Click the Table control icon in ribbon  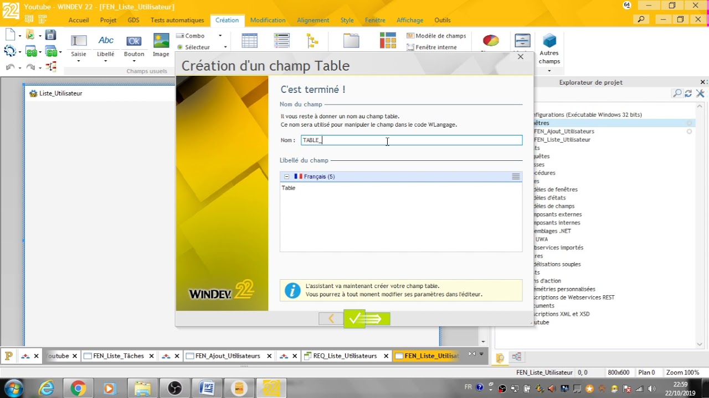(x=250, y=41)
